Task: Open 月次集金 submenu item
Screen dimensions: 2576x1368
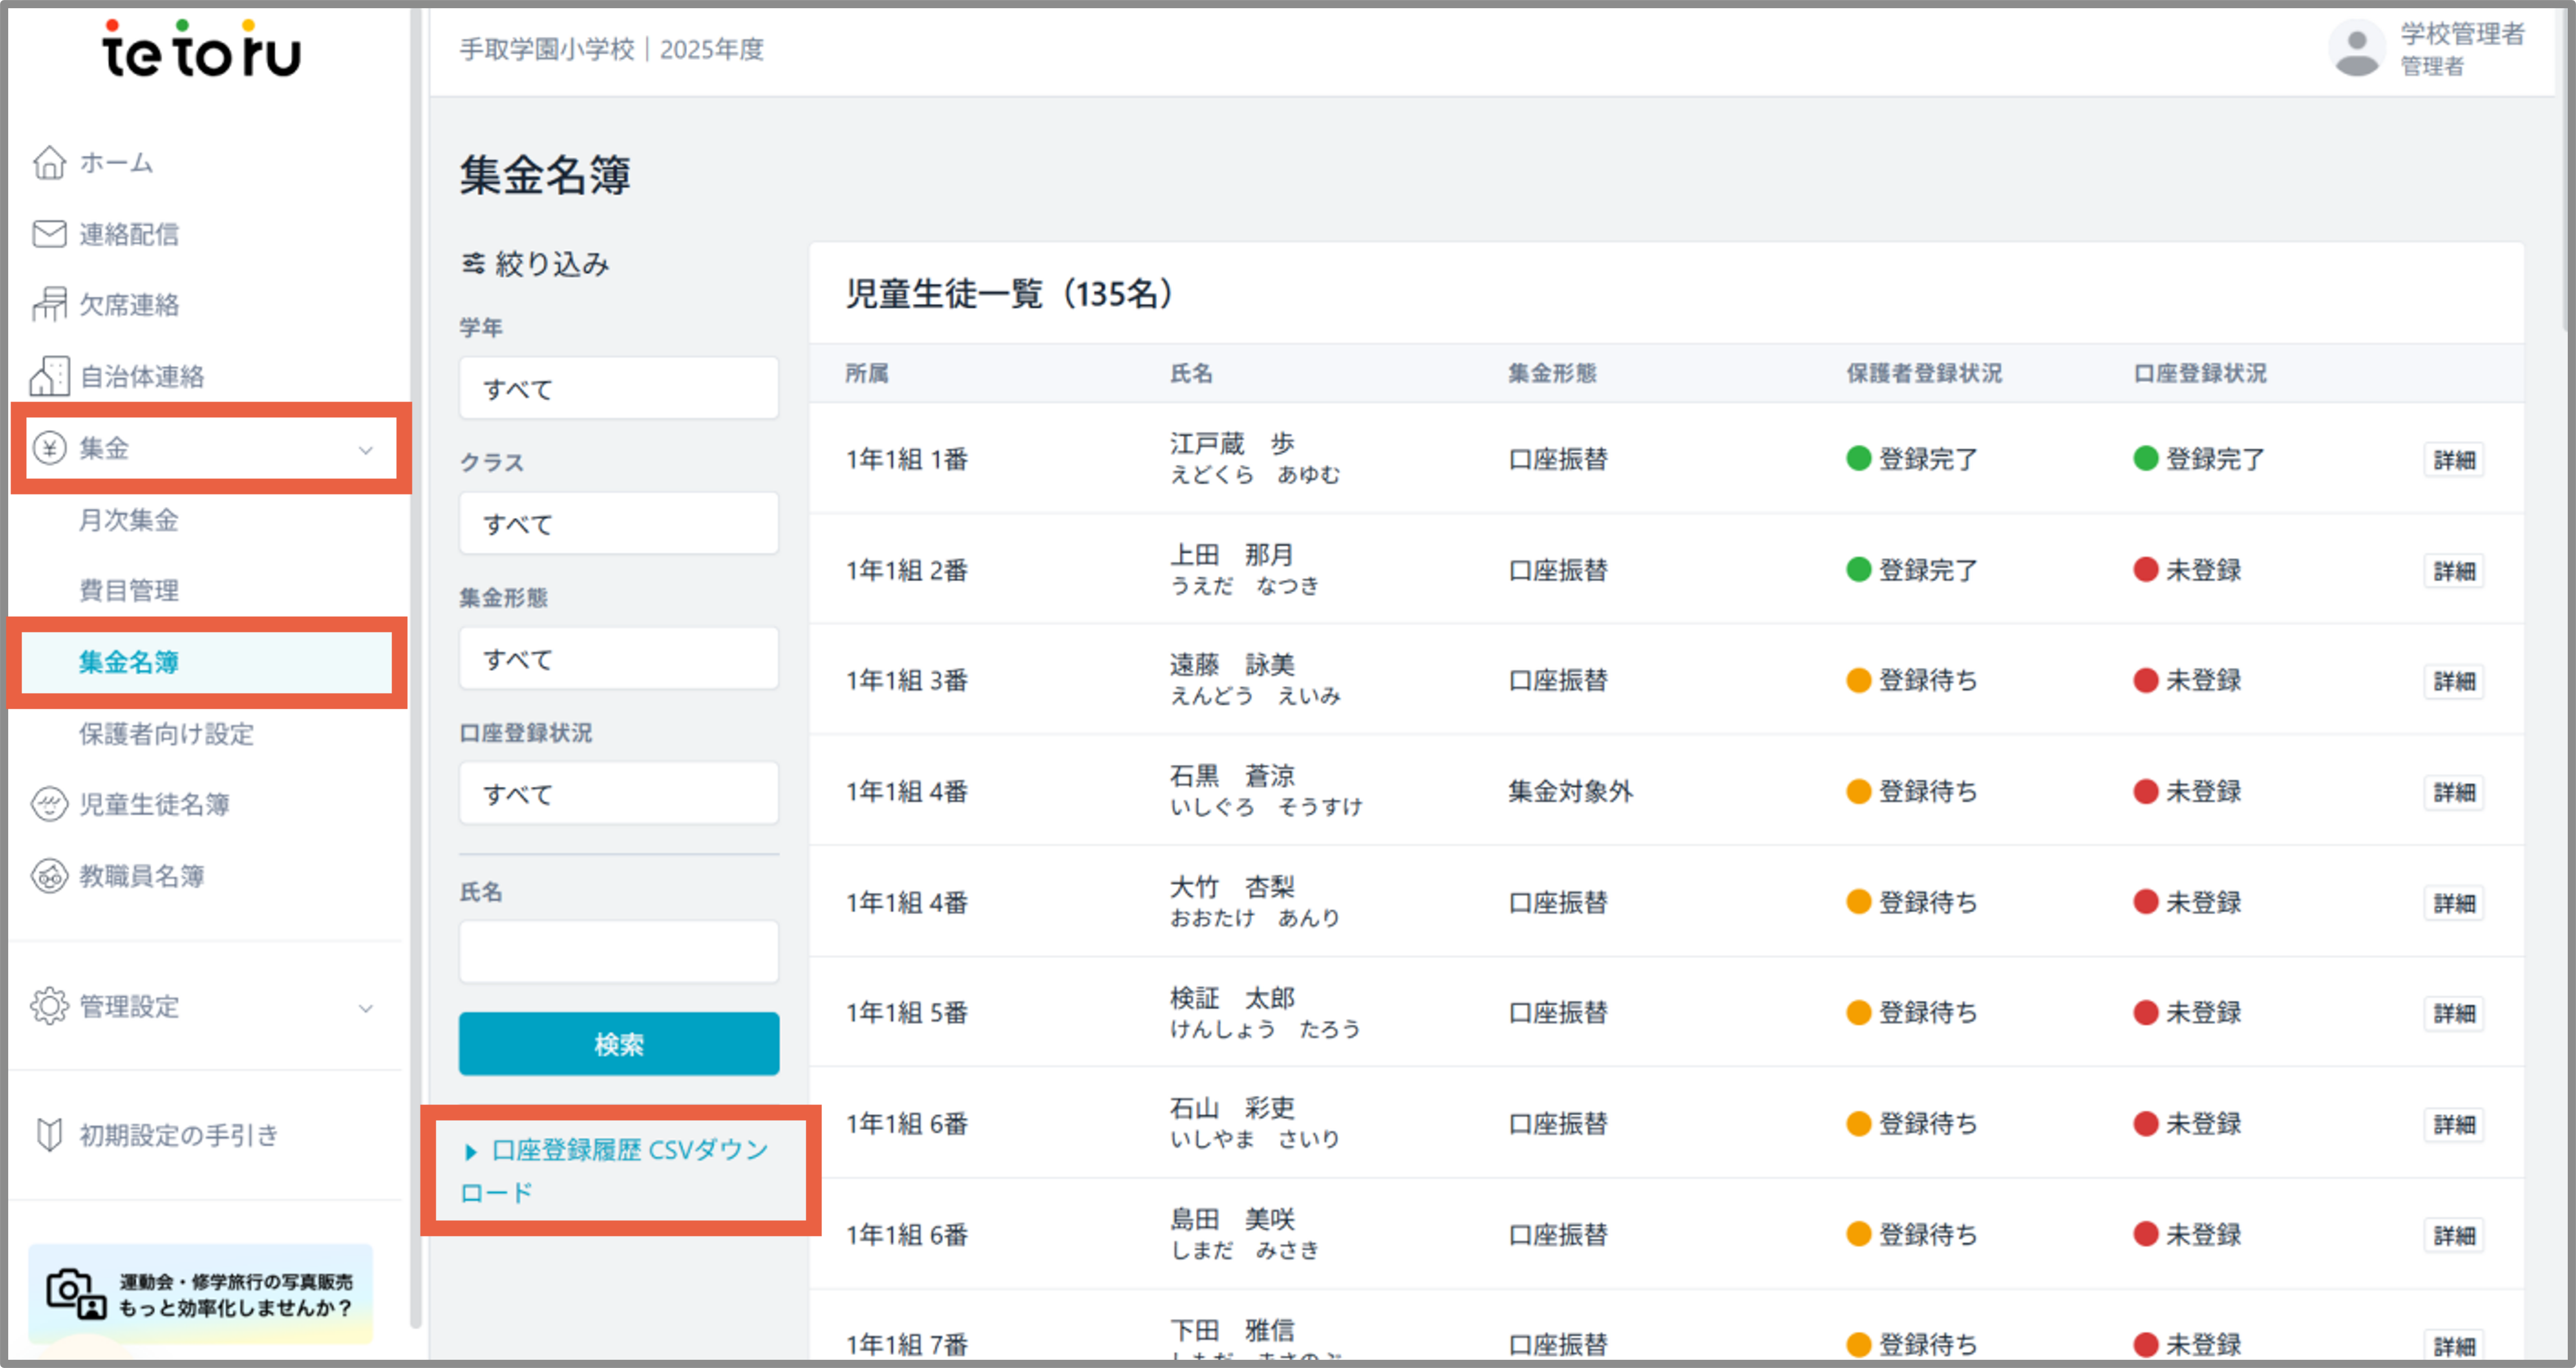Action: point(128,520)
